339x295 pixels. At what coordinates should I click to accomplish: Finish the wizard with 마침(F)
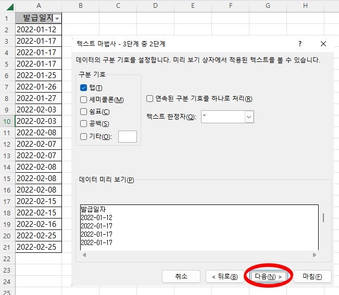click(x=312, y=276)
